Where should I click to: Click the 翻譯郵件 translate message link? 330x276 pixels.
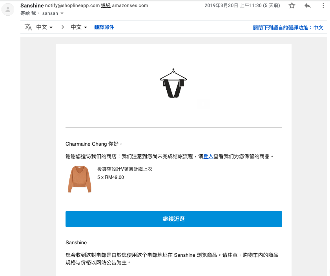(x=104, y=27)
